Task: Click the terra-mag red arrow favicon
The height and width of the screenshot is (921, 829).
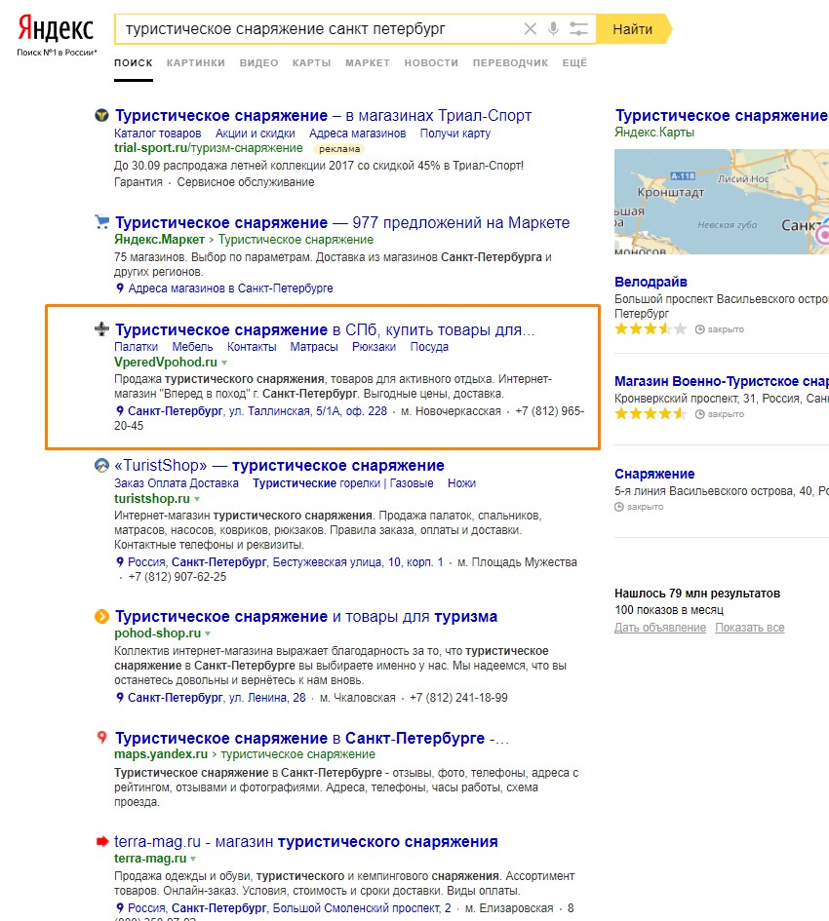Action: pyautogui.click(x=100, y=841)
